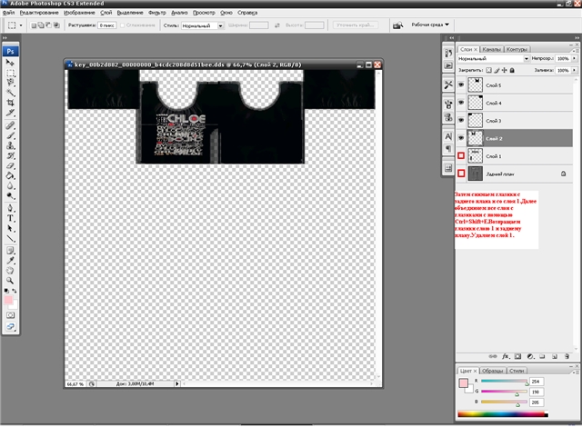Open the Color panel options menu
The height and width of the screenshot is (427, 582).
[575, 372]
